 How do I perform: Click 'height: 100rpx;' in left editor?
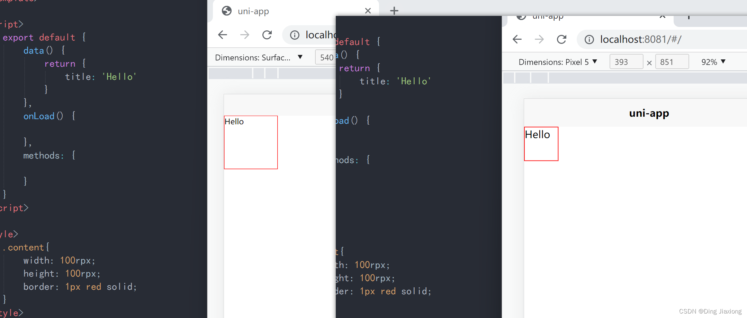tap(62, 273)
